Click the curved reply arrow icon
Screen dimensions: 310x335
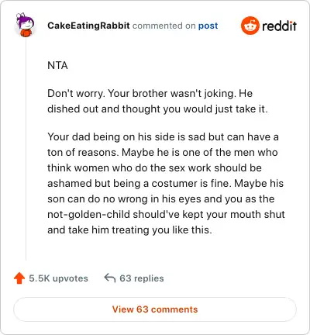pos(110,278)
